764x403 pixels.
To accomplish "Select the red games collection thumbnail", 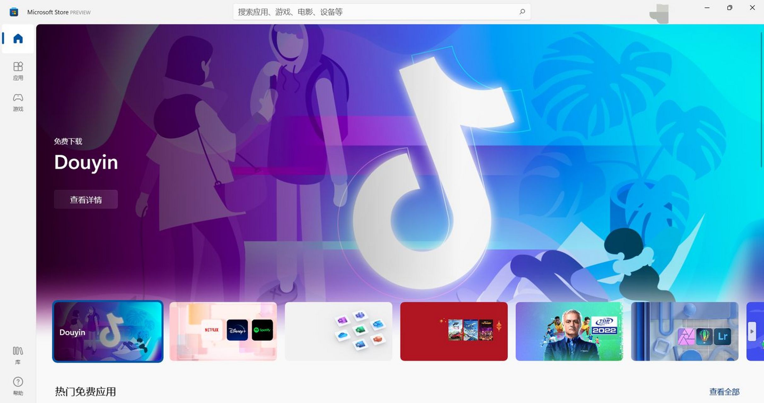I will (x=454, y=332).
